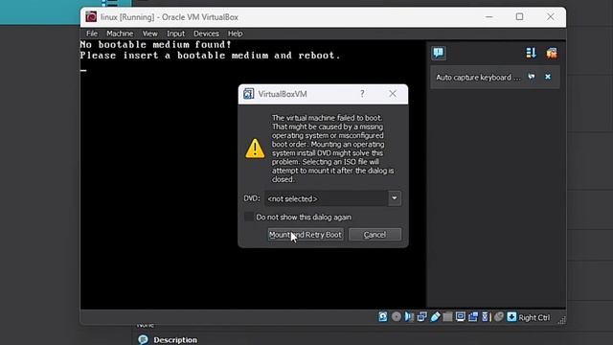Click the optical disc status icon
Viewport: 613px width, 345px height.
pyautogui.click(x=396, y=317)
